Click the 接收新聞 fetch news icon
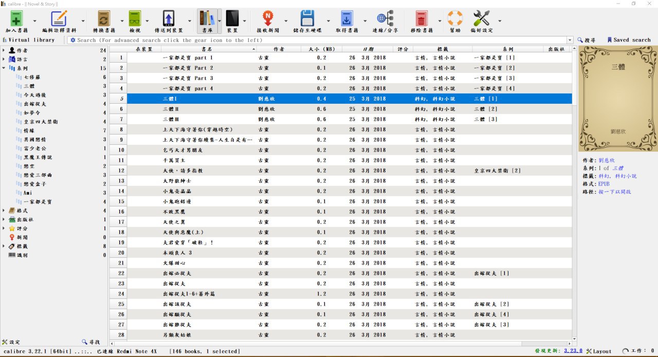Image resolution: width=658 pixels, height=357 pixels. [x=267, y=19]
